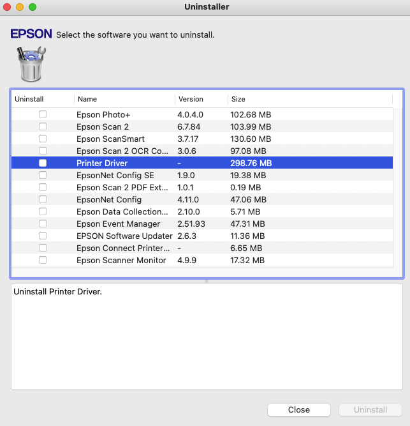Check the Printer Driver uninstall checkbox
The width and height of the screenshot is (410, 426).
click(43, 163)
